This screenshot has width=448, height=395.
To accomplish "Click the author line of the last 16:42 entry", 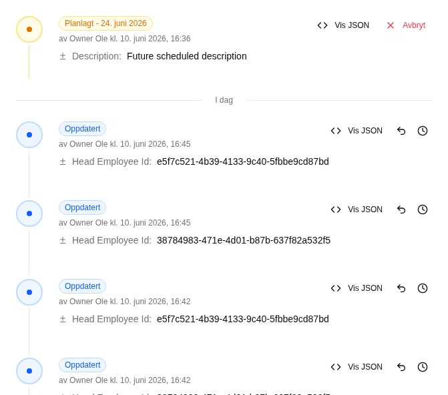I will (125, 380).
